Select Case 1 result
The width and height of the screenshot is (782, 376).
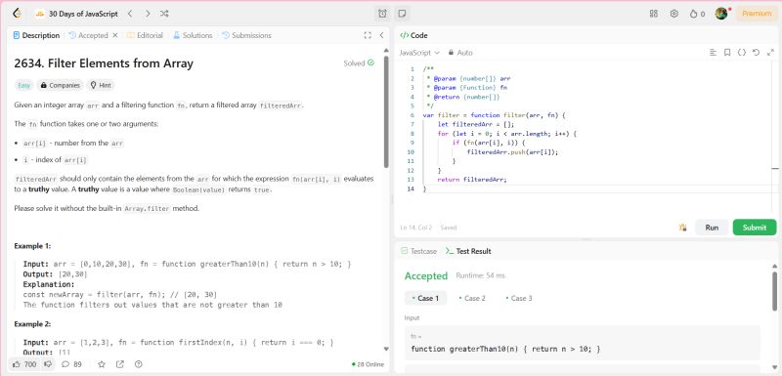point(425,298)
